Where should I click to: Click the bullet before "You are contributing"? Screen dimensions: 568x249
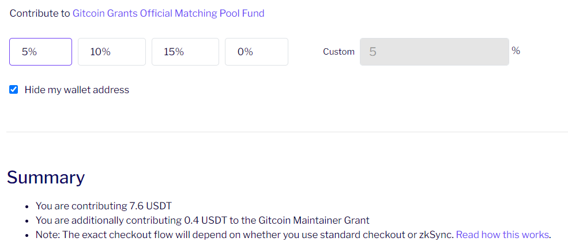[27, 206]
